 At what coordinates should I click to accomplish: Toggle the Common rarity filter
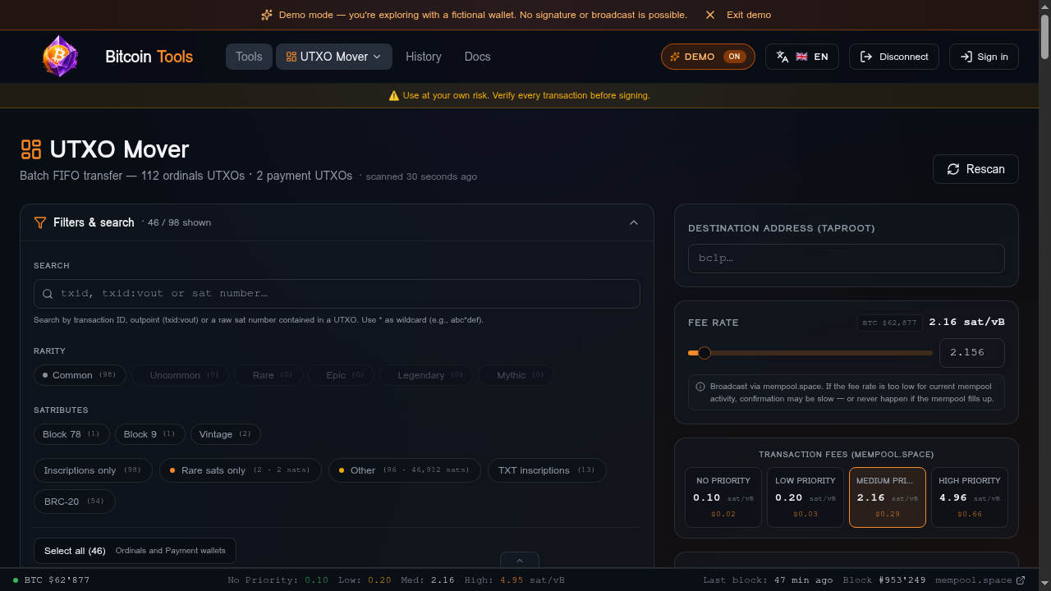80,375
